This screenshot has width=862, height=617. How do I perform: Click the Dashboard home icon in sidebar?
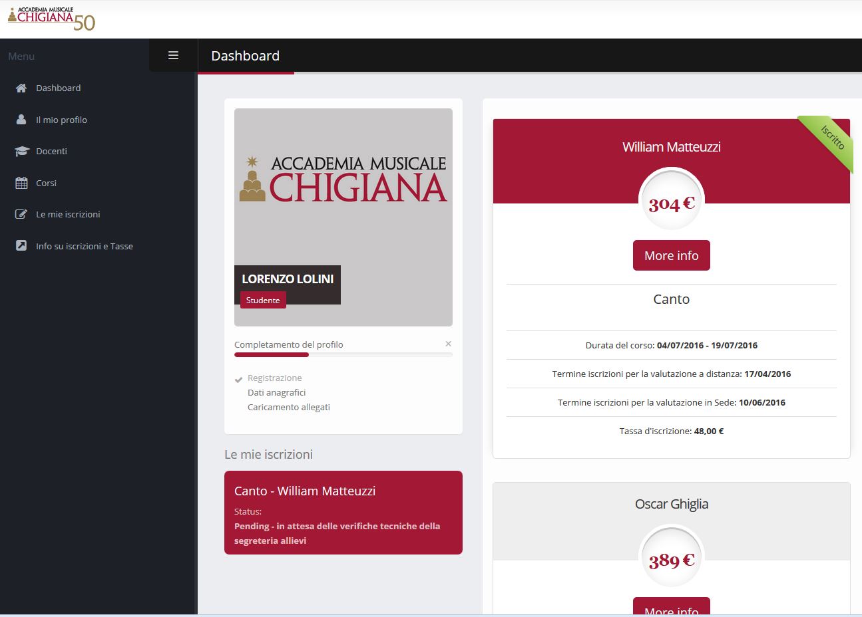[21, 88]
